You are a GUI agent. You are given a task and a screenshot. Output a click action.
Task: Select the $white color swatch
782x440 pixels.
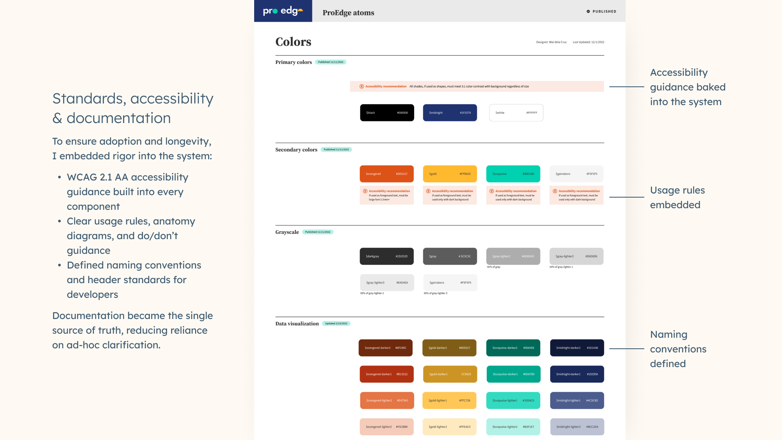[516, 113]
